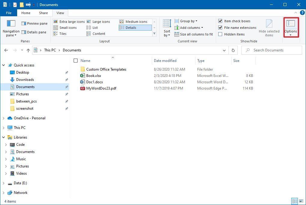Collapse the Quick access section
Viewport: 306px width, 205px height.
(x=3, y=65)
